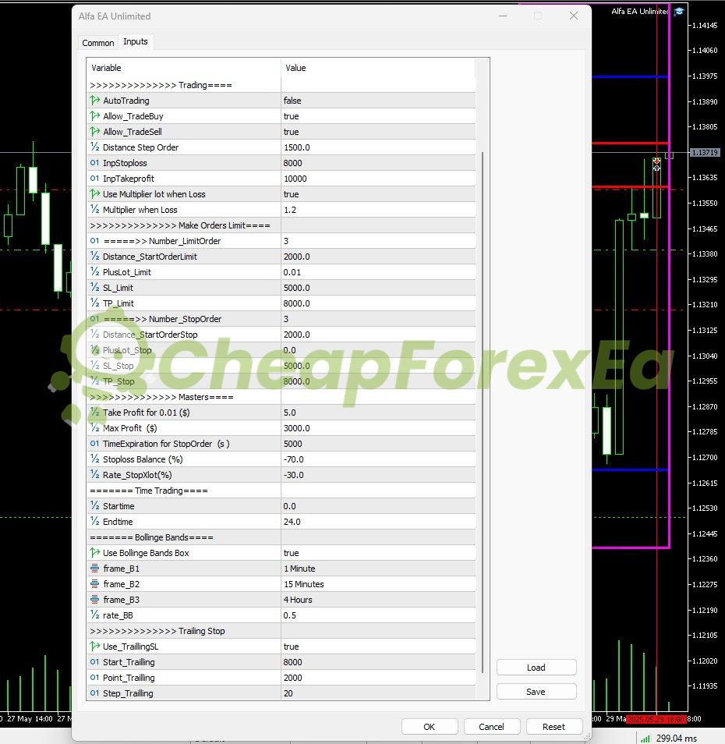Click the 299.04 ms latency status text

pyautogui.click(x=676, y=739)
